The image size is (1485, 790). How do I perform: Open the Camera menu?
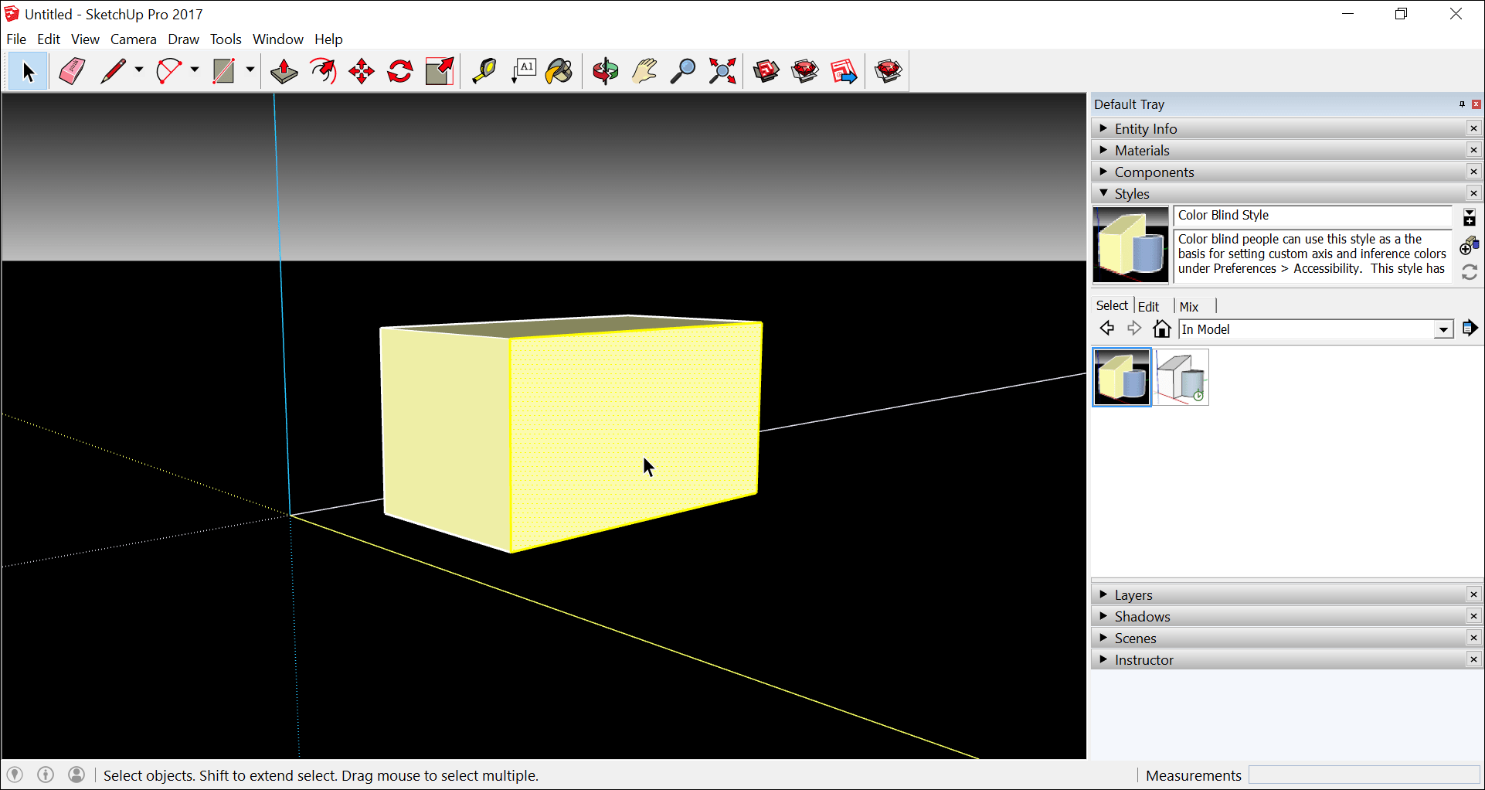pyautogui.click(x=133, y=39)
